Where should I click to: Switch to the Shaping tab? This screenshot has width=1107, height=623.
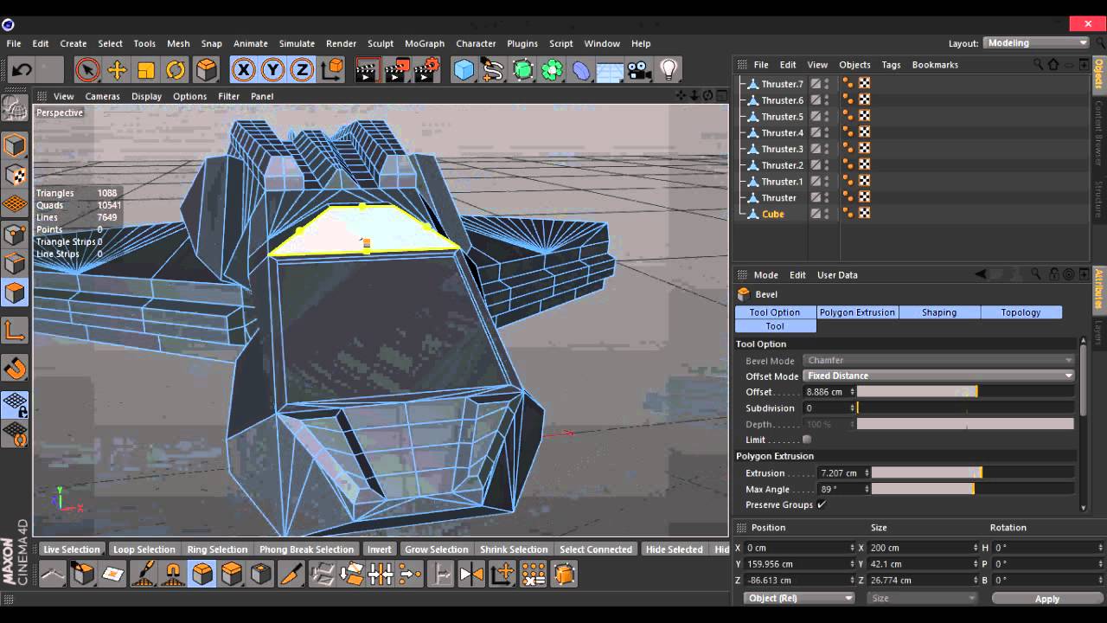click(939, 312)
